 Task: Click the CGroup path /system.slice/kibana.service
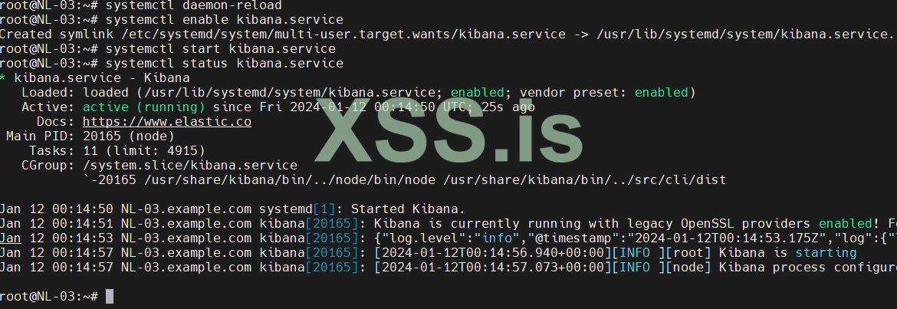click(189, 165)
